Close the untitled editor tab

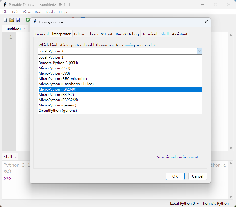25,29
